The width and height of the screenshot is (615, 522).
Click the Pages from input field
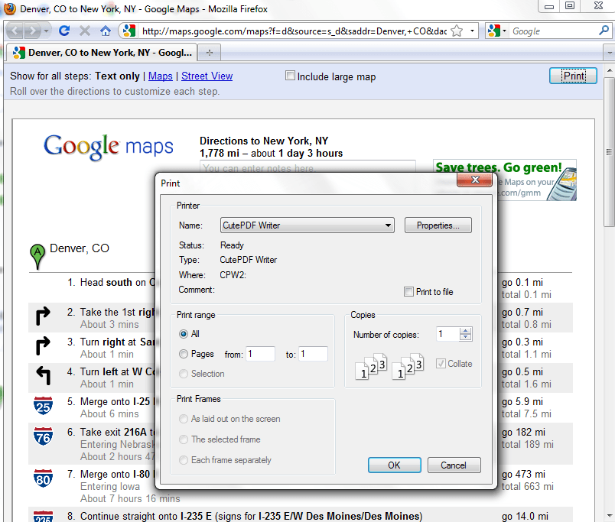click(260, 354)
